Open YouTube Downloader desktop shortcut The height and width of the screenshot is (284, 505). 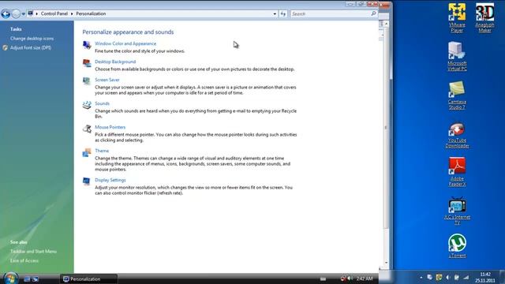click(x=457, y=135)
